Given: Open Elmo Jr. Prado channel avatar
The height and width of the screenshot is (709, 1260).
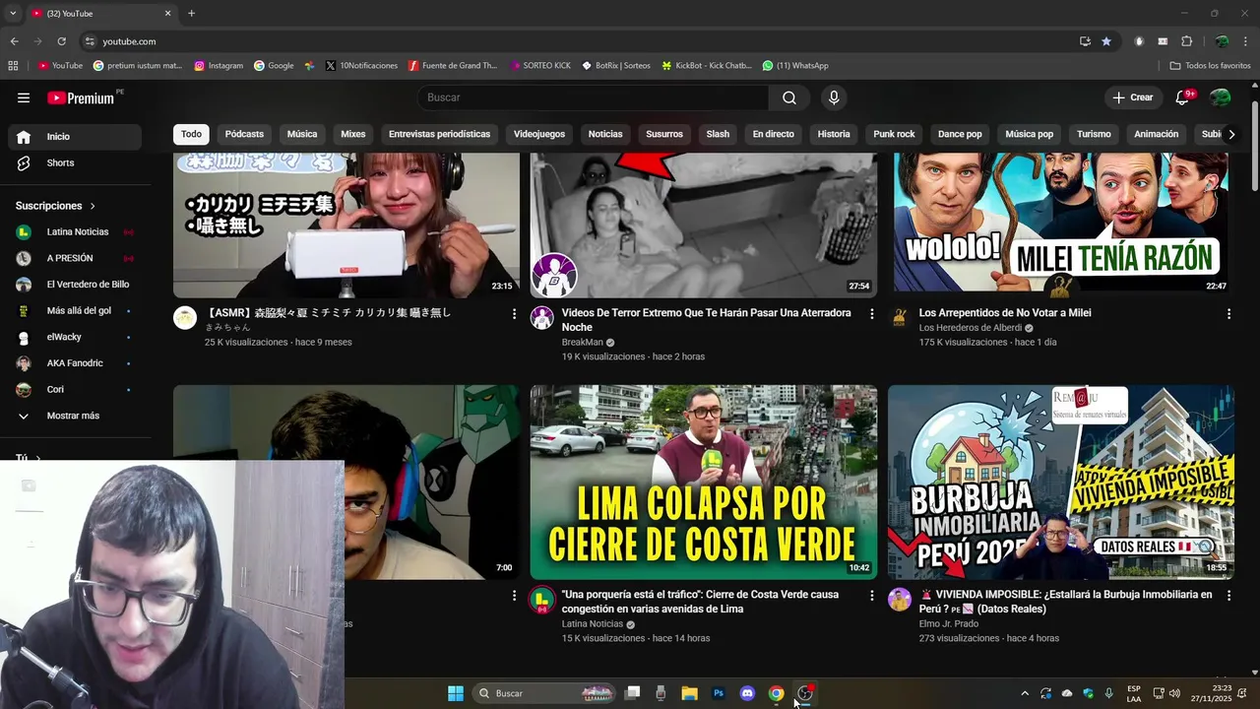Looking at the screenshot, I should (900, 600).
